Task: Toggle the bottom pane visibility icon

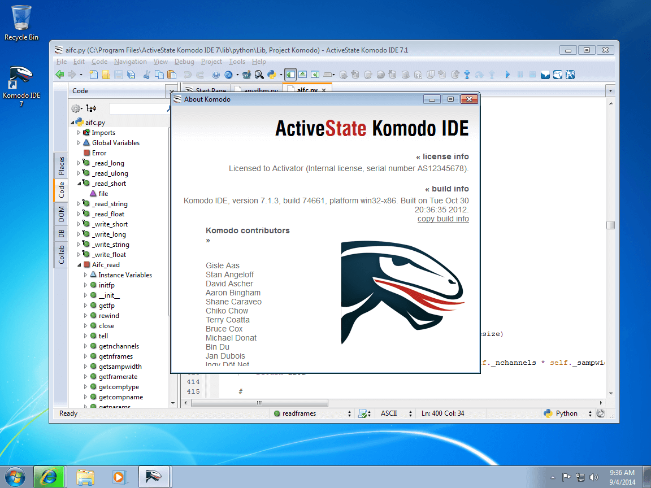Action: coord(303,75)
